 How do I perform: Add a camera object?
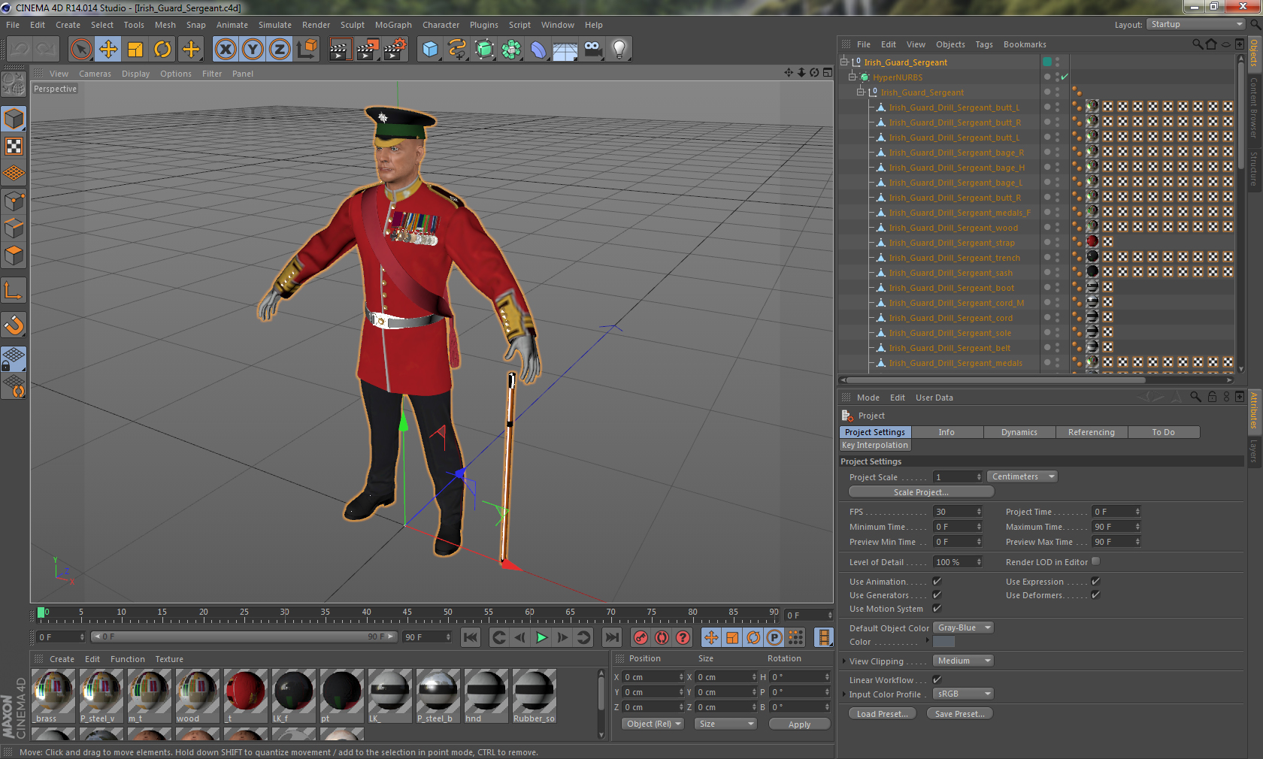coord(592,50)
